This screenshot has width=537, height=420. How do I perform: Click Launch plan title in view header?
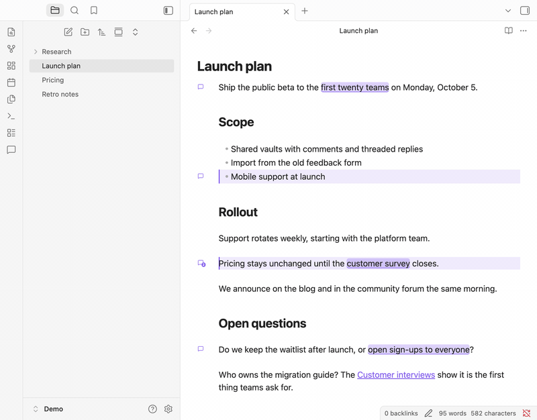point(358,31)
